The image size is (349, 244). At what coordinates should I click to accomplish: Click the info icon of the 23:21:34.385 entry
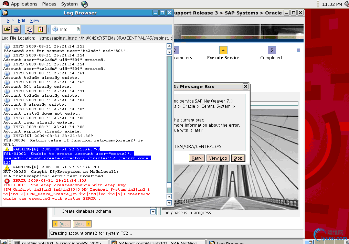pyautogui.click(x=7, y=109)
